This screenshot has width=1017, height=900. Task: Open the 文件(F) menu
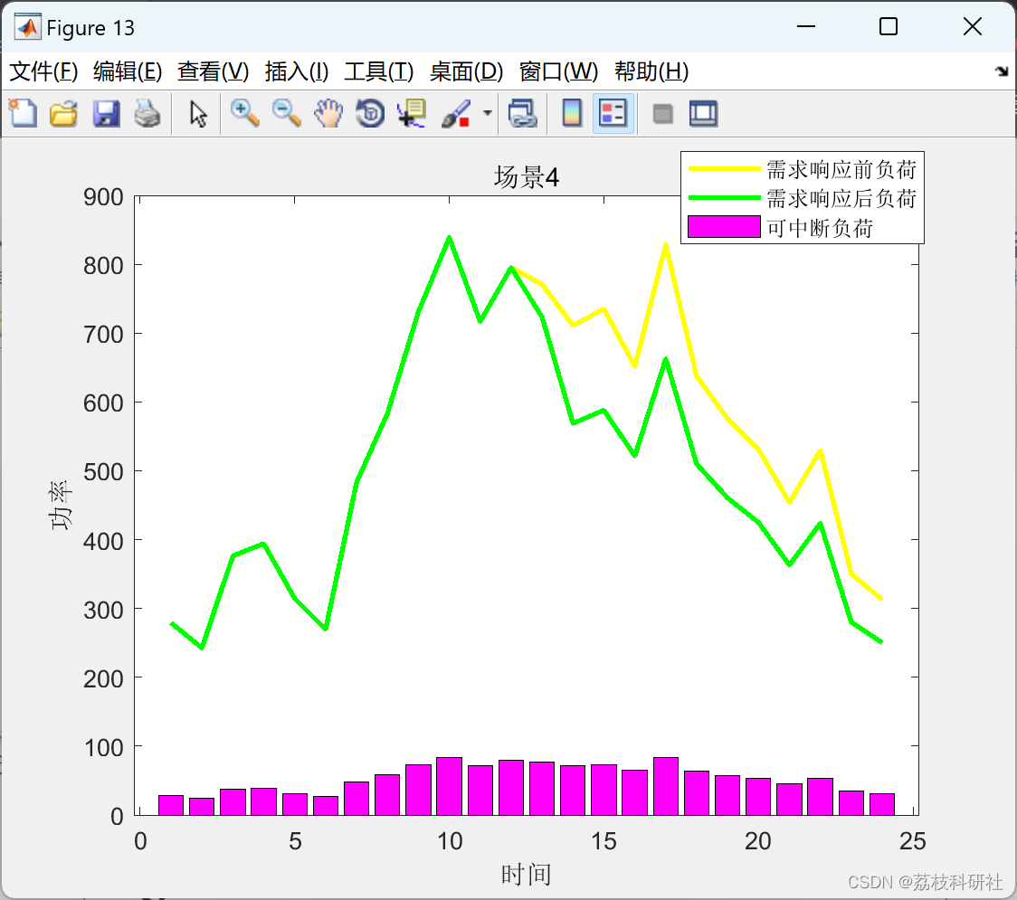point(43,71)
